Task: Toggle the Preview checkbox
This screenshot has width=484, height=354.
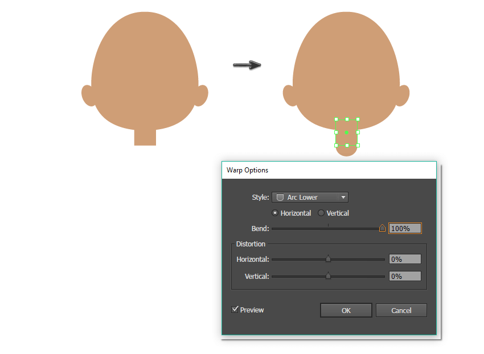Action: pyautogui.click(x=235, y=310)
